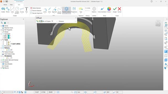168x94 pixels.
Task: Toggle check mark on toolpath 2
Action: (x=5, y=38)
